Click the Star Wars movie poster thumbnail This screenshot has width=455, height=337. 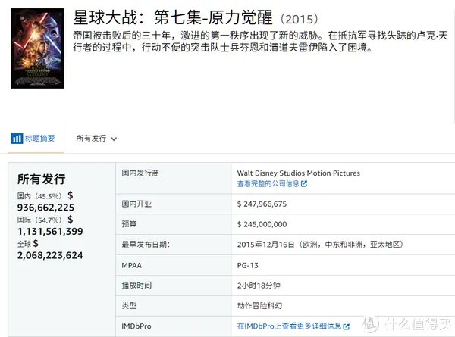click(x=38, y=48)
